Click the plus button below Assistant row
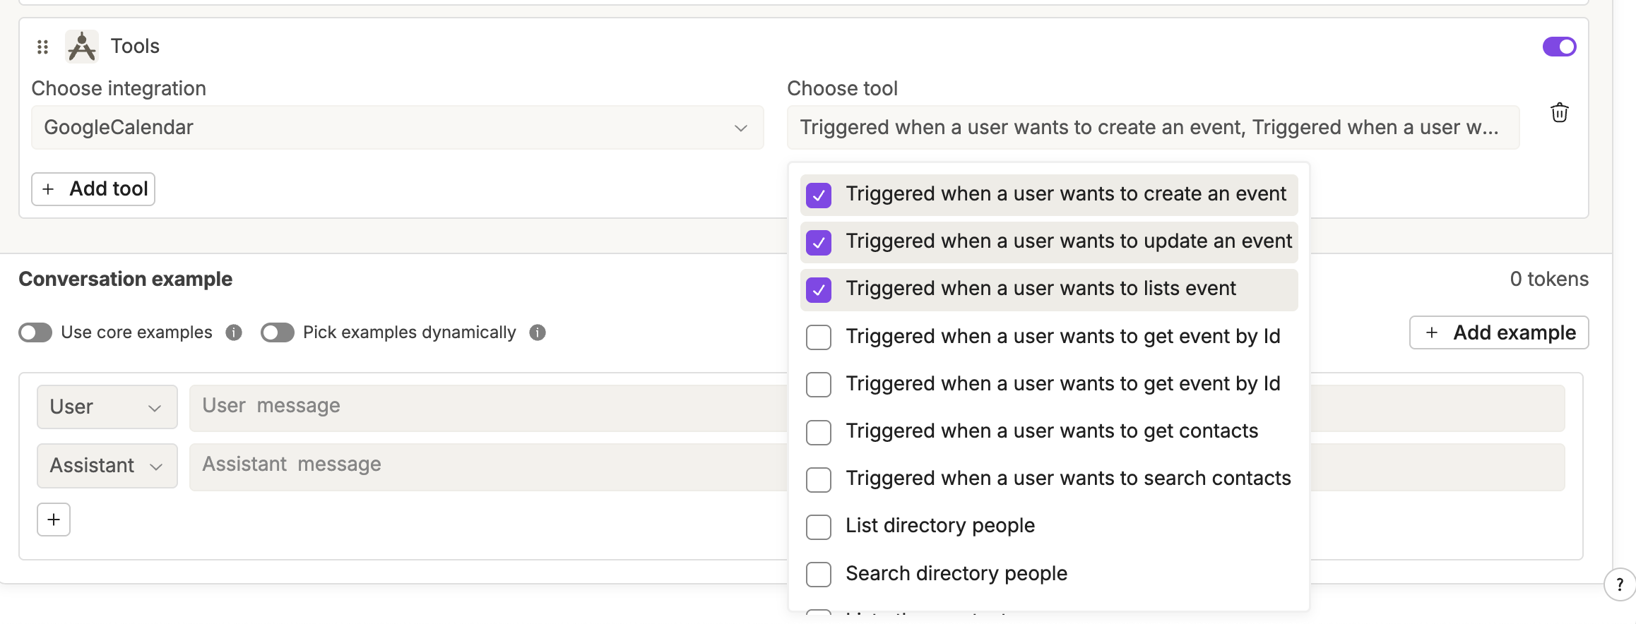Viewport: 1636px width, 624px height. coord(54,520)
